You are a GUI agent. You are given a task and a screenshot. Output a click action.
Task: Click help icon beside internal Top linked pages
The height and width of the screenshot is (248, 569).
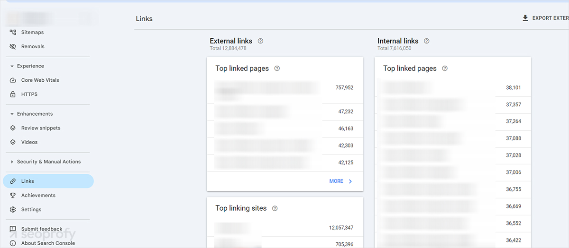pyautogui.click(x=445, y=68)
